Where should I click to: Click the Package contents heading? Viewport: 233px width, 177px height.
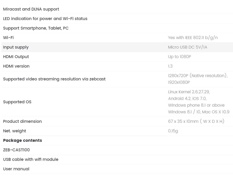pos(22,141)
